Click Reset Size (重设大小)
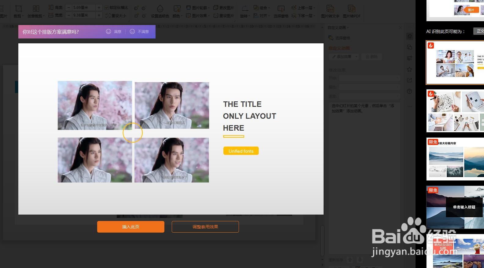The width and height of the screenshot is (484, 268). [116, 16]
